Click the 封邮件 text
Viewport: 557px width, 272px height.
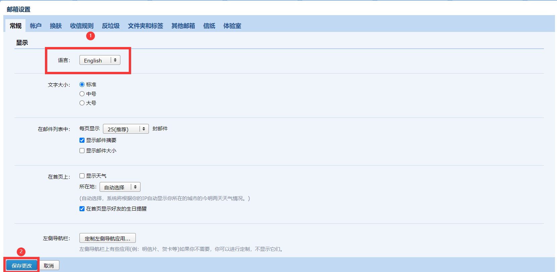[x=160, y=129]
